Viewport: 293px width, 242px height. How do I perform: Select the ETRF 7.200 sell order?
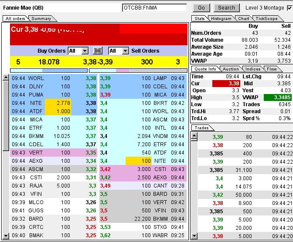(x=143, y=145)
